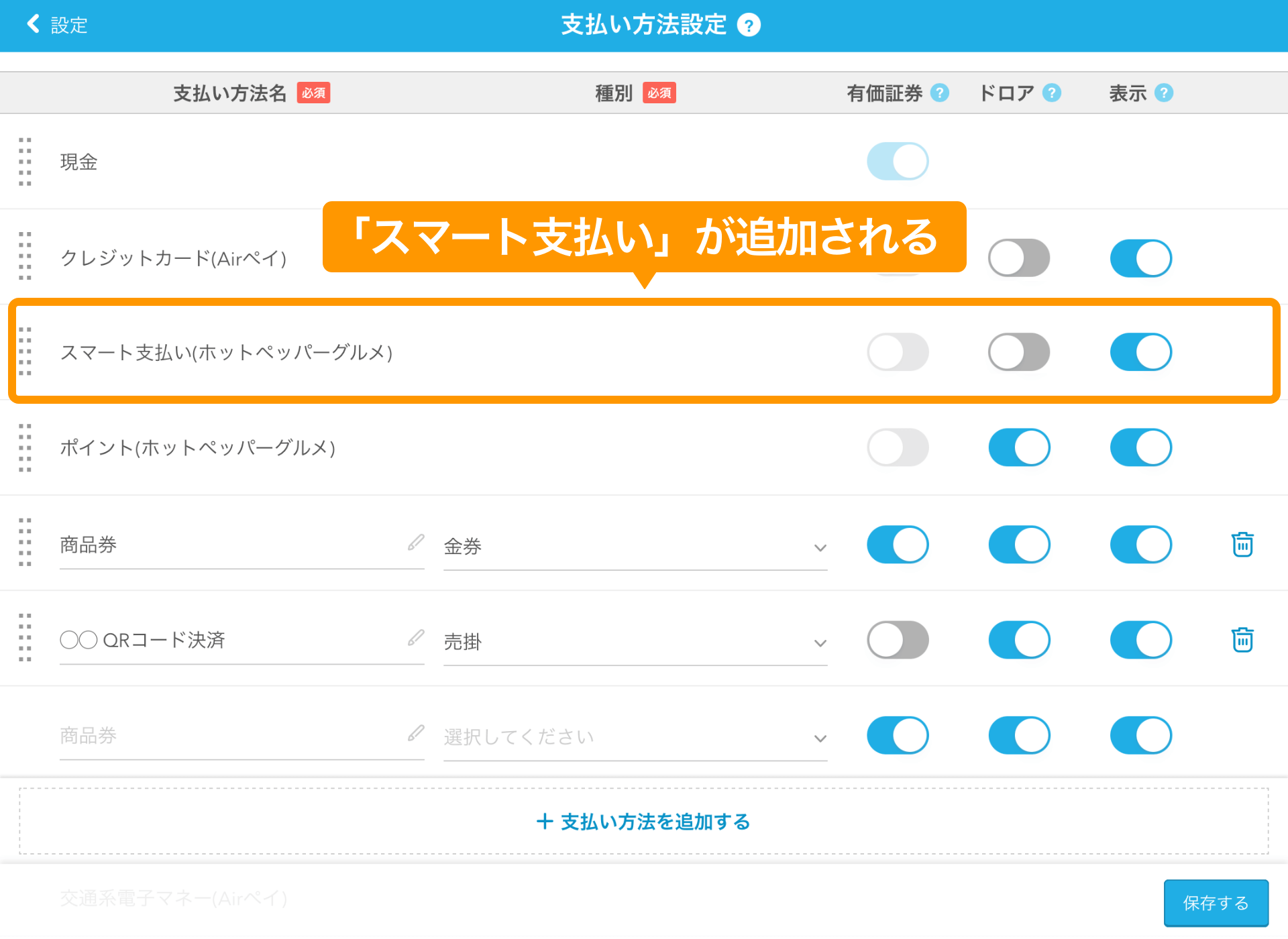Toggle the ドロア switch for ポイント(ホットペッパーグルメ)
This screenshot has height=939, width=1288.
point(1019,447)
